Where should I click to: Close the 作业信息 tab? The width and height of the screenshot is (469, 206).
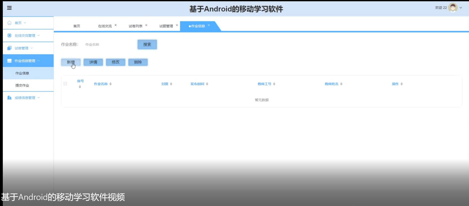[209, 25]
